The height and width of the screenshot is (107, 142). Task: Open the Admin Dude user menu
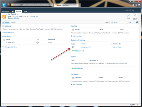click(130, 10)
